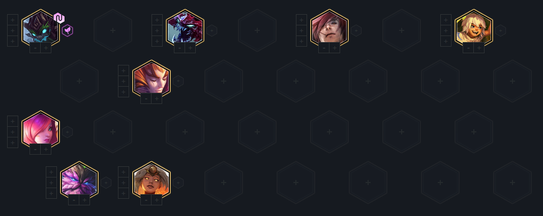
Task: Decrease star level of red-haired male champion
Action: coord(324,48)
